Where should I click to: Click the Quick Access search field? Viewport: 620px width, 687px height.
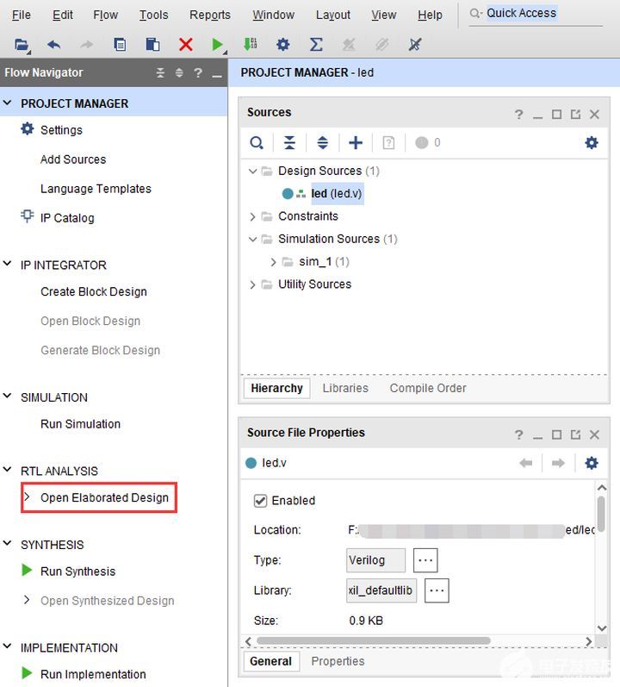(536, 14)
